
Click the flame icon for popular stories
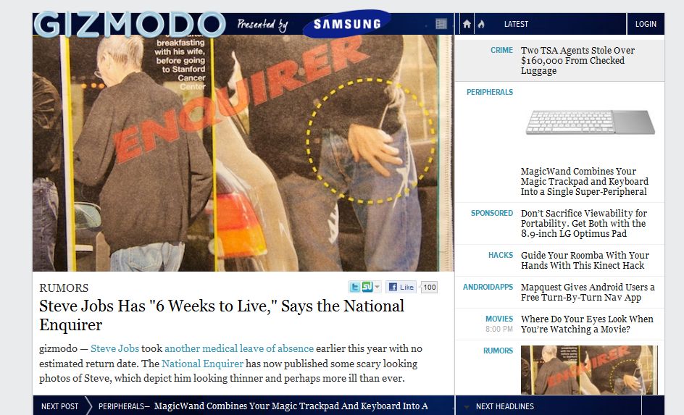tap(479, 24)
